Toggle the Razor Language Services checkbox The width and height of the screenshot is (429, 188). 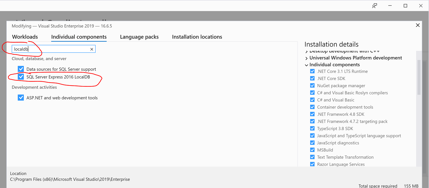(312, 164)
